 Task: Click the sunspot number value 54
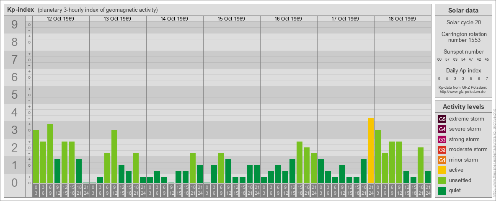point(463,59)
